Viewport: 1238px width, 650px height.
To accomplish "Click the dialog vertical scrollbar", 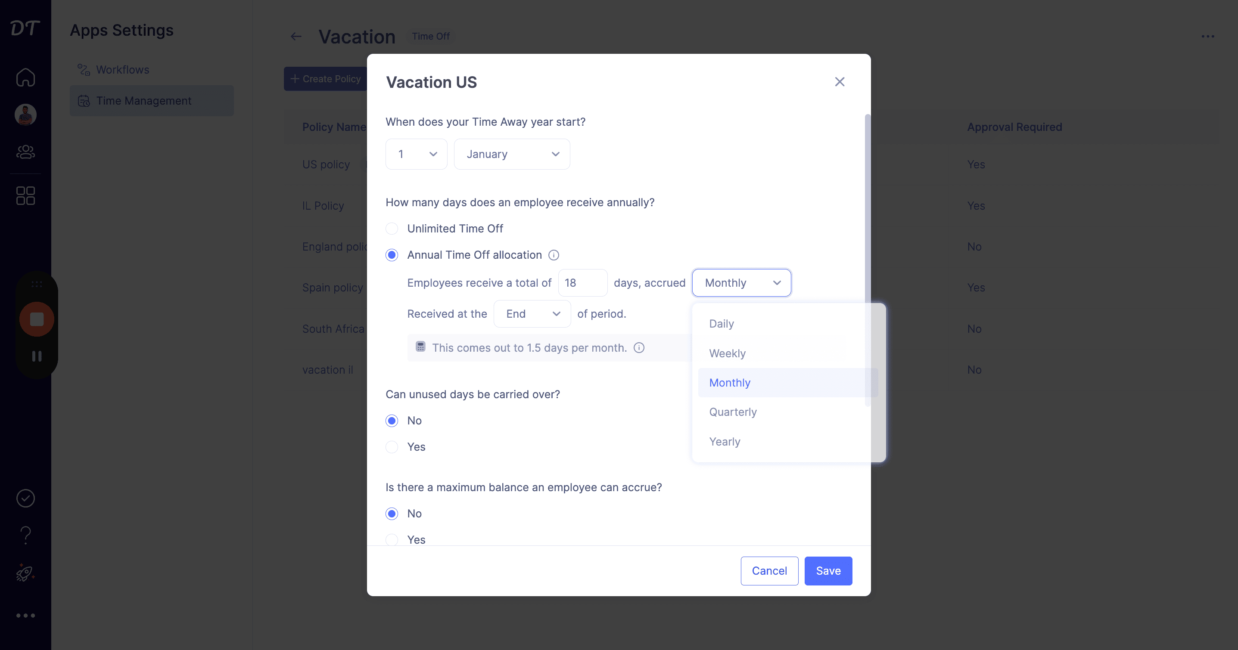I will click(x=868, y=260).
